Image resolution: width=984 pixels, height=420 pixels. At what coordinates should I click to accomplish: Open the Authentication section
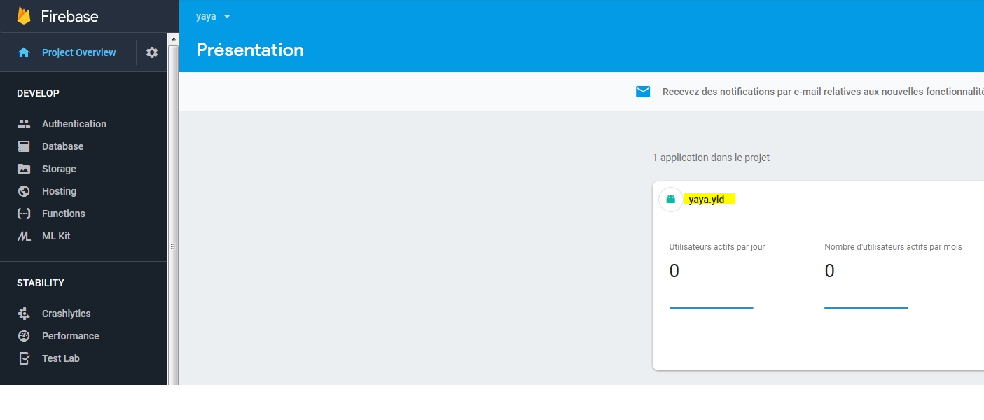click(x=74, y=124)
